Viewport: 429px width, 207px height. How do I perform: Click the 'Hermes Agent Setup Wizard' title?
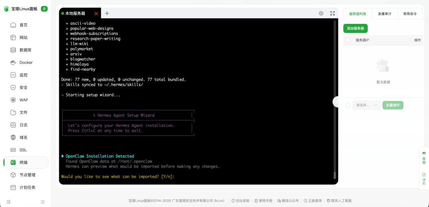coord(126,115)
